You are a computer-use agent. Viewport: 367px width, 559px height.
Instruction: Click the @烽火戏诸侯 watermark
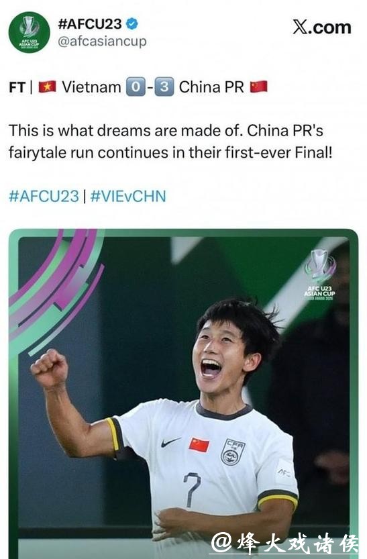pyautogui.click(x=284, y=544)
